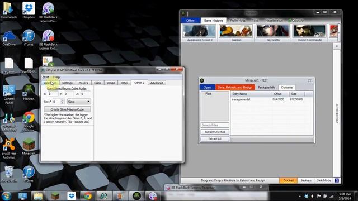This screenshot has height=201, width=358.
Task: Open the OneDrive desktop shortcut
Action: (x=9, y=38)
